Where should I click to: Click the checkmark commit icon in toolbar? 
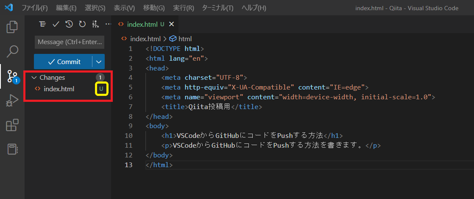click(x=56, y=24)
